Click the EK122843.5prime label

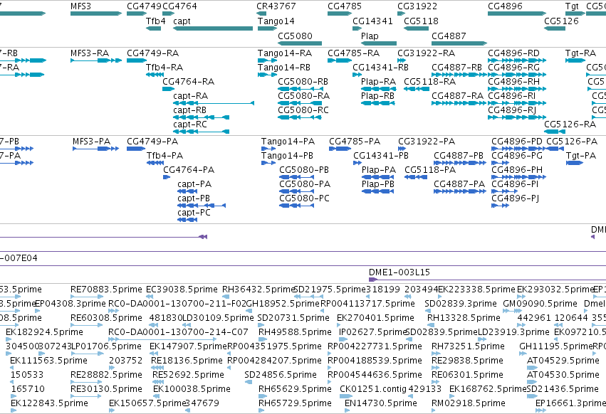(49, 403)
